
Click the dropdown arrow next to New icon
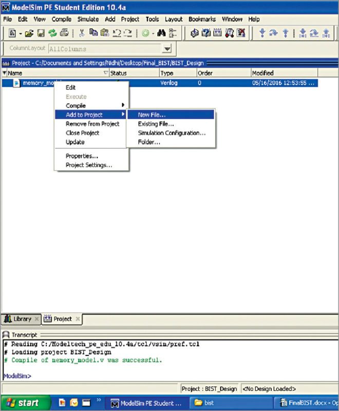pos(20,33)
